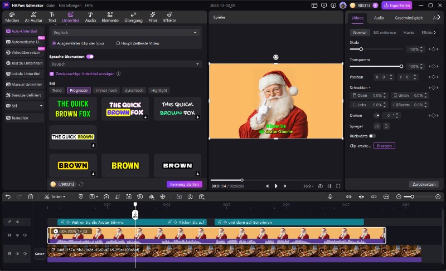The height and width of the screenshot is (271, 446).
Task: Switch to the Audio properties tab
Action: tap(379, 18)
